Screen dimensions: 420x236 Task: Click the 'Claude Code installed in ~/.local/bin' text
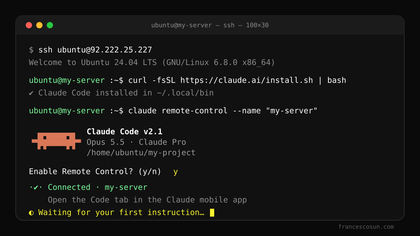tap(126, 93)
